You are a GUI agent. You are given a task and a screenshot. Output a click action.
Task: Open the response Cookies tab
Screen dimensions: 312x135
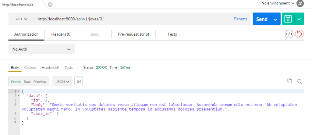[30, 68]
